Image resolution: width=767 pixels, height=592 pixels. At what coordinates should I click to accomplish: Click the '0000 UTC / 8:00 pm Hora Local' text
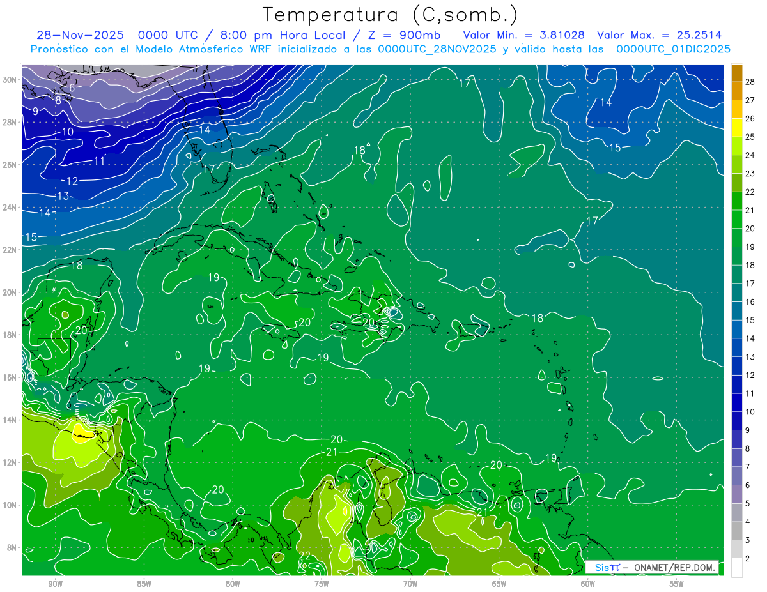click(241, 35)
